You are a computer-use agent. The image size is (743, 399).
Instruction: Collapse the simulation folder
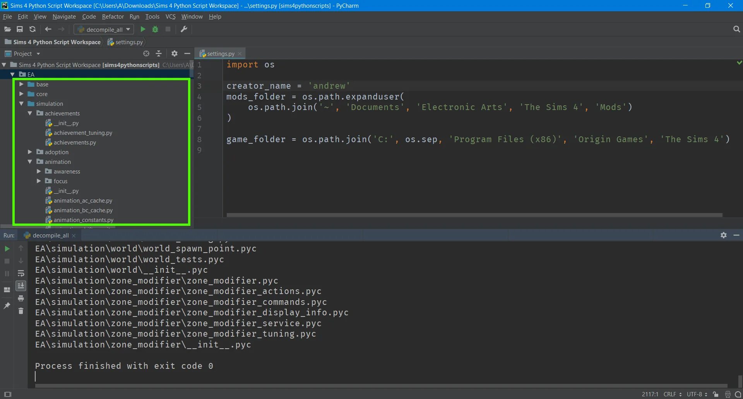21,103
